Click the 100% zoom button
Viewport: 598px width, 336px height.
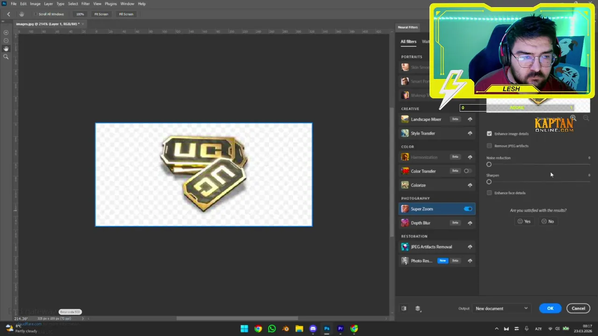click(80, 14)
